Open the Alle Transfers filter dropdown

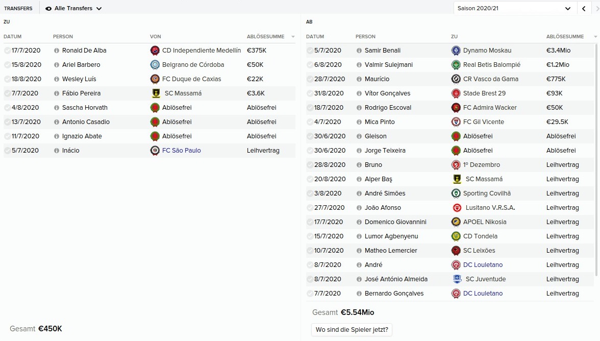click(x=74, y=9)
